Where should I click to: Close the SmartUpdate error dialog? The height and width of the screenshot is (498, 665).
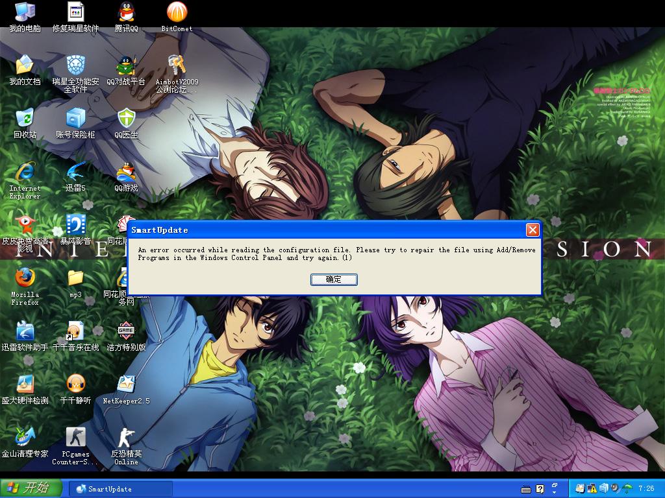[533, 230]
